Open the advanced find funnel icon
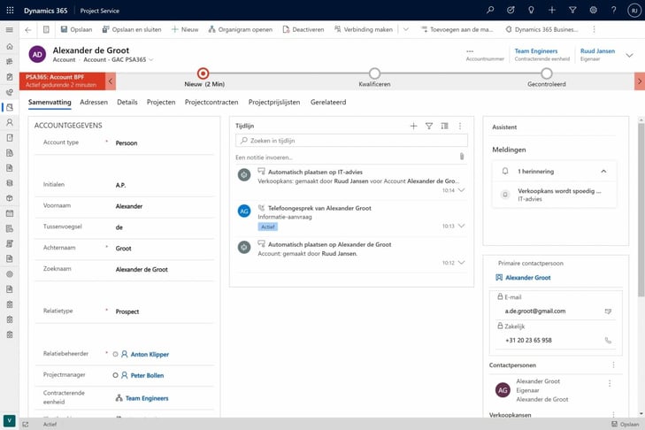 (x=572, y=11)
